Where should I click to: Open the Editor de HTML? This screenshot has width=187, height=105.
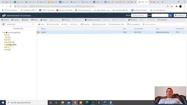click(119, 20)
